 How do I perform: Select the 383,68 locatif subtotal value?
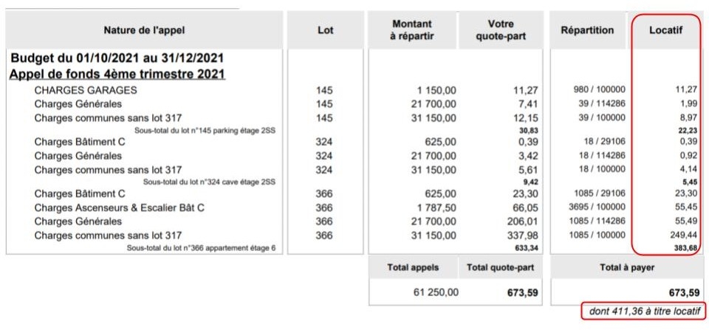coord(684,247)
